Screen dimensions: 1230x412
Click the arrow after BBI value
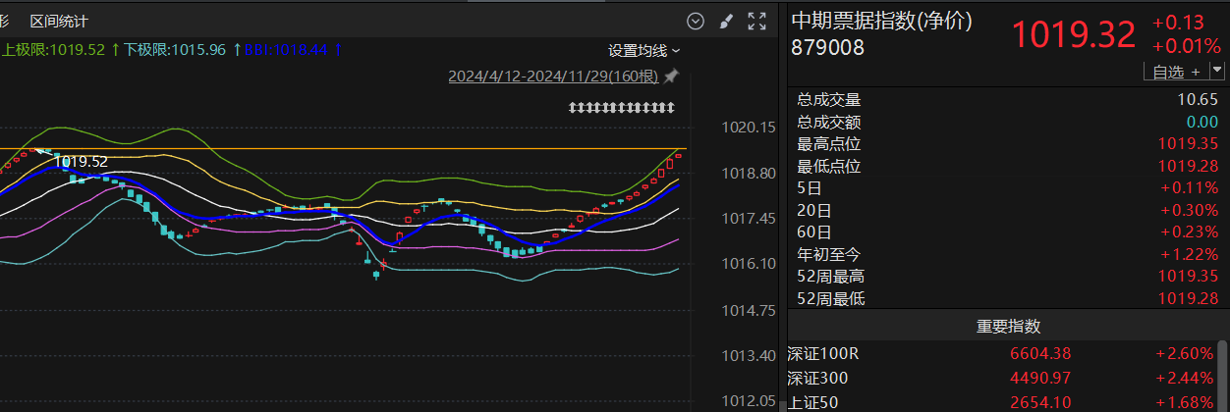coord(338,49)
